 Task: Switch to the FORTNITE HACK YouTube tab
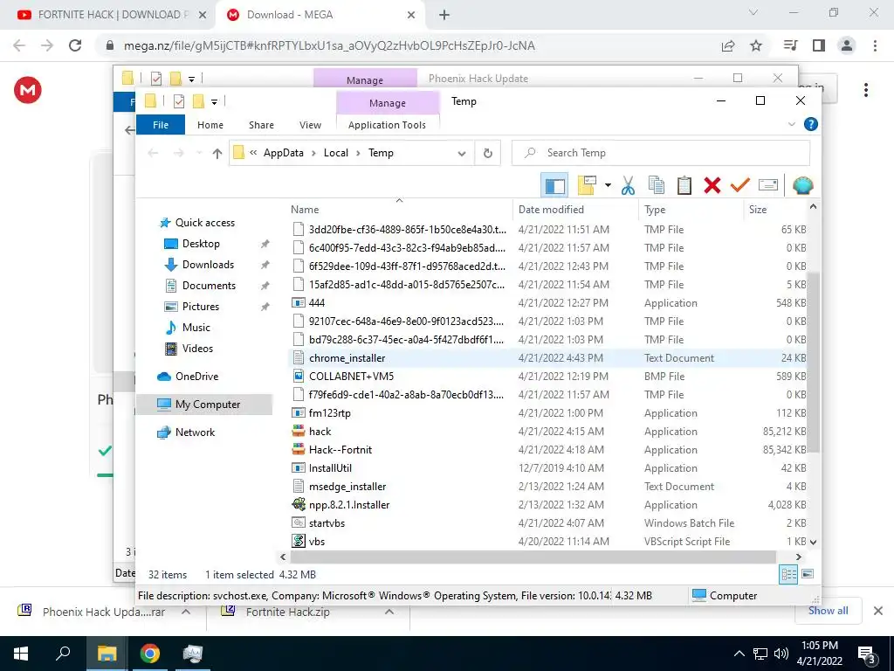point(113,15)
